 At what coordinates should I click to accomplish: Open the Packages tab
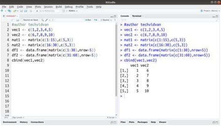(x=142, y=122)
